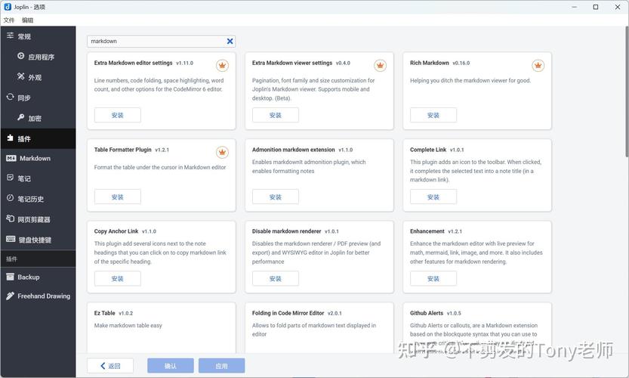Install Admonition markdown extension plugin

pyautogui.click(x=275, y=197)
